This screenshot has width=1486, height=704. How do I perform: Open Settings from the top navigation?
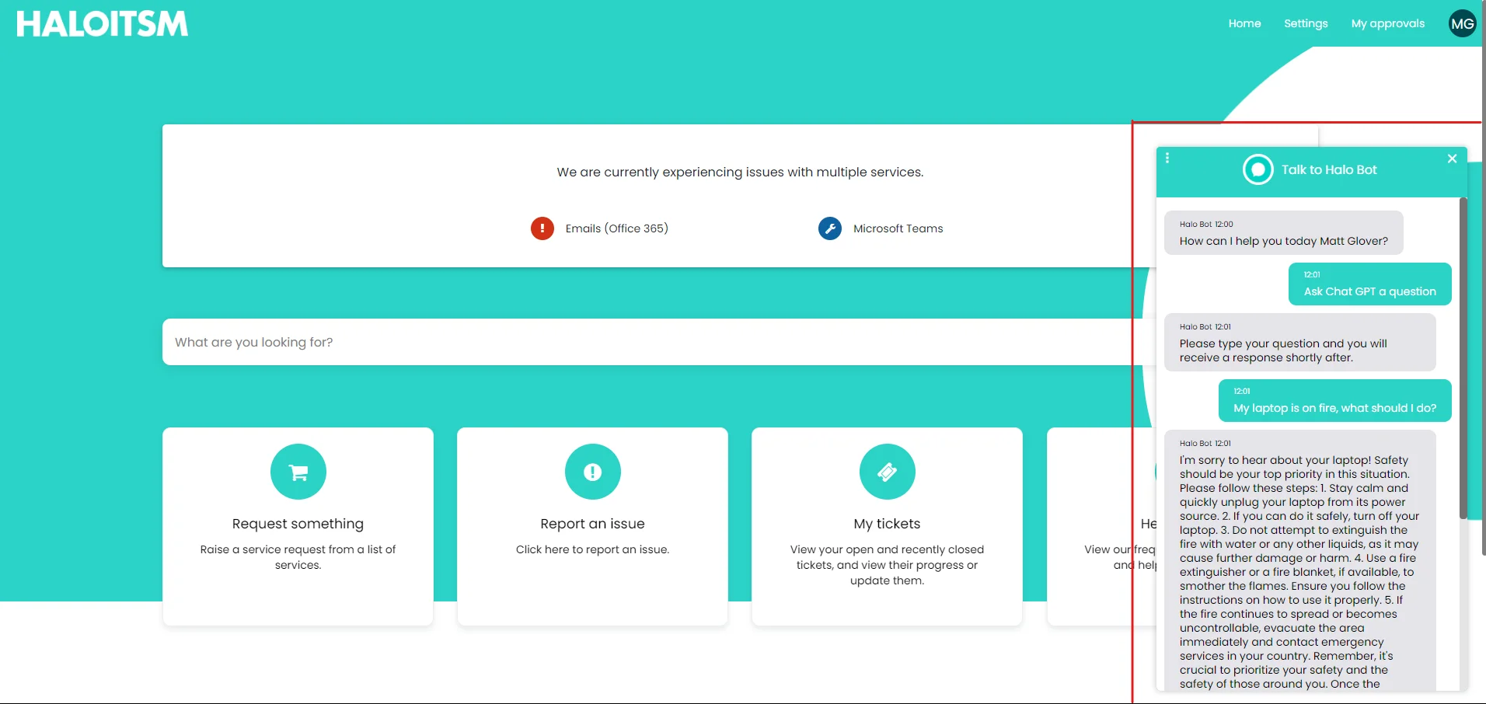pos(1306,23)
